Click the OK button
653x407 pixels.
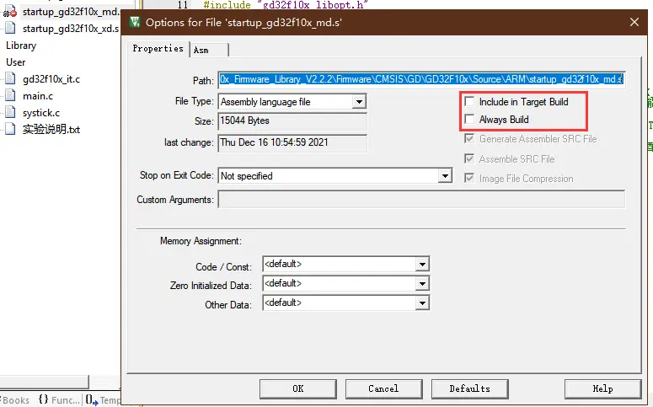[x=297, y=388]
